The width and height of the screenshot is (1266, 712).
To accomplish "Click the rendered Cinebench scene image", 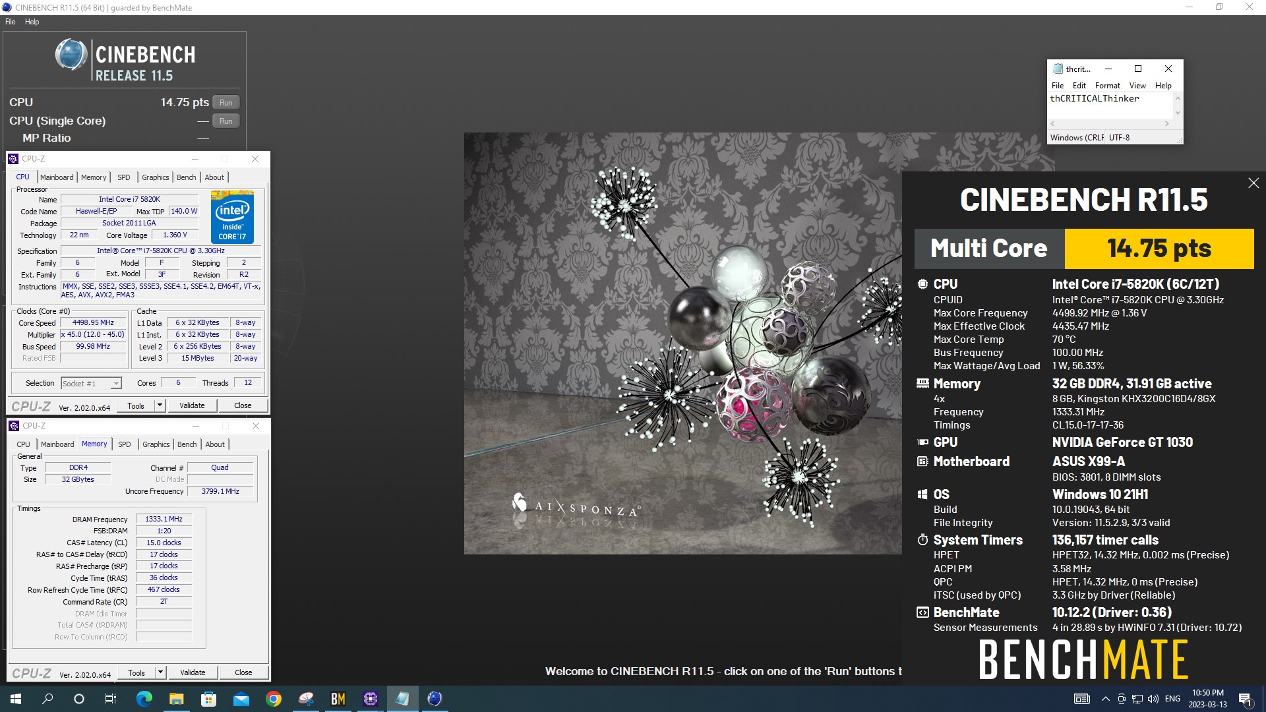I will pyautogui.click(x=682, y=343).
